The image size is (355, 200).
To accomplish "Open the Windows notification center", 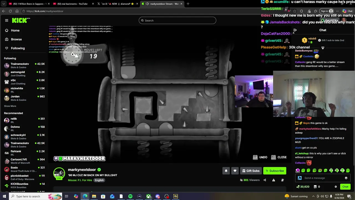I will [x=349, y=196].
